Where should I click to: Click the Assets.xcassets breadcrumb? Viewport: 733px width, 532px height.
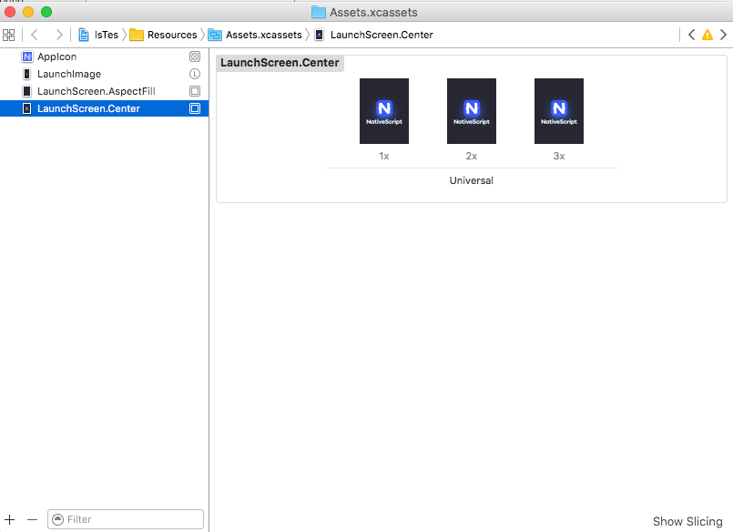coord(255,35)
